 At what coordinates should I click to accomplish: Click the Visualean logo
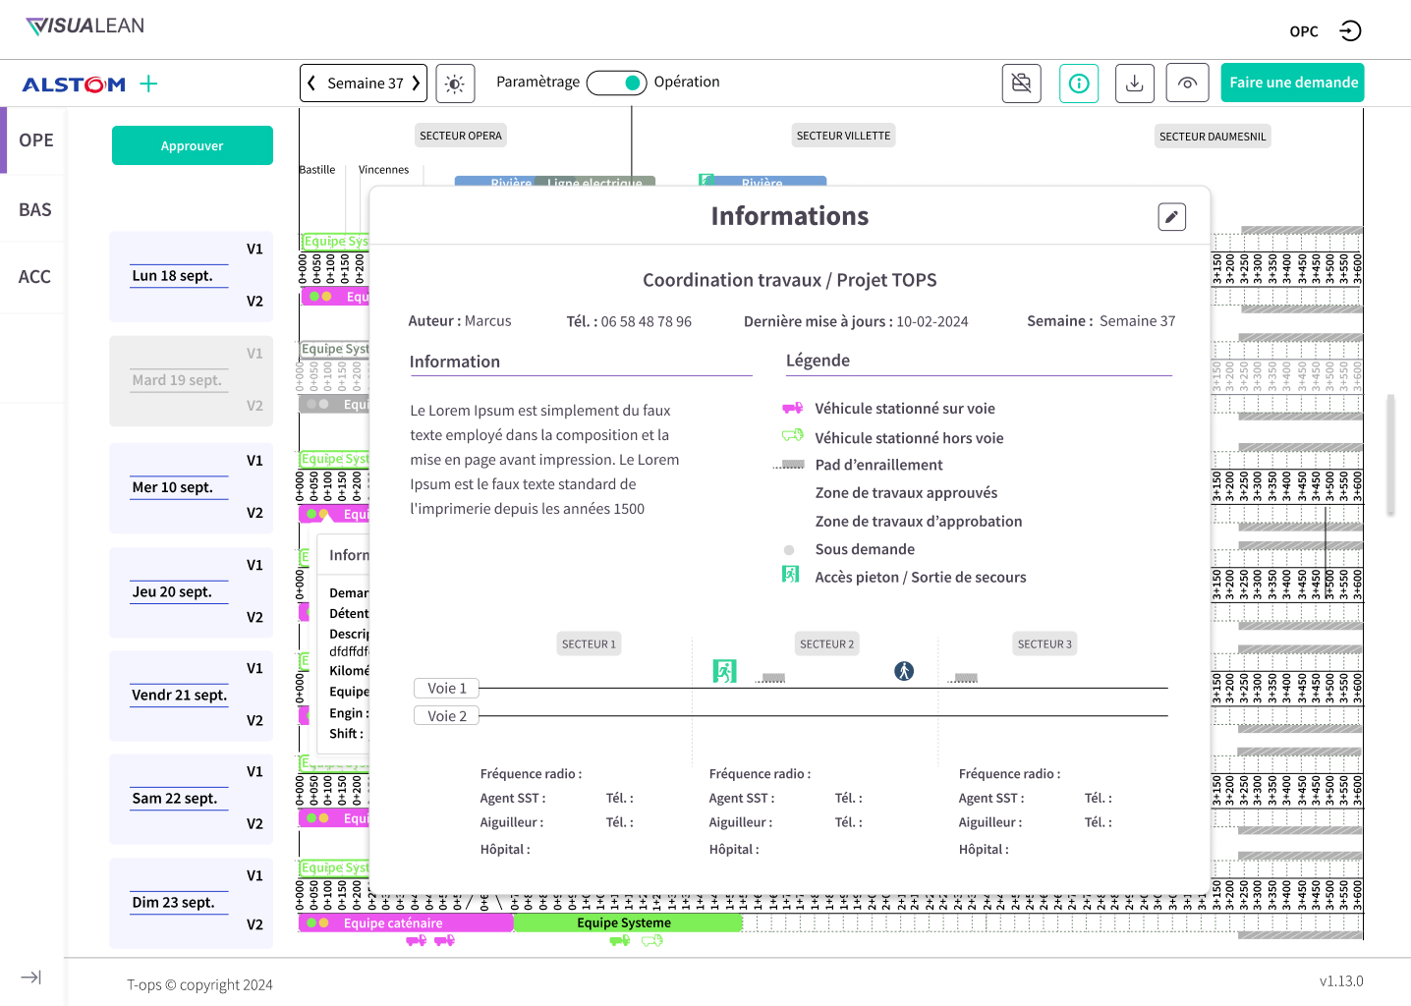point(85,27)
